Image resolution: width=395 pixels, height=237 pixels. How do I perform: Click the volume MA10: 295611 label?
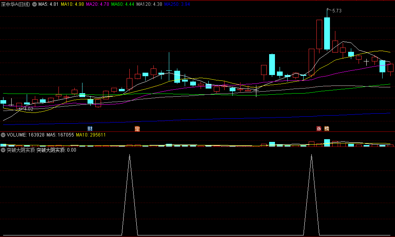[91, 135]
